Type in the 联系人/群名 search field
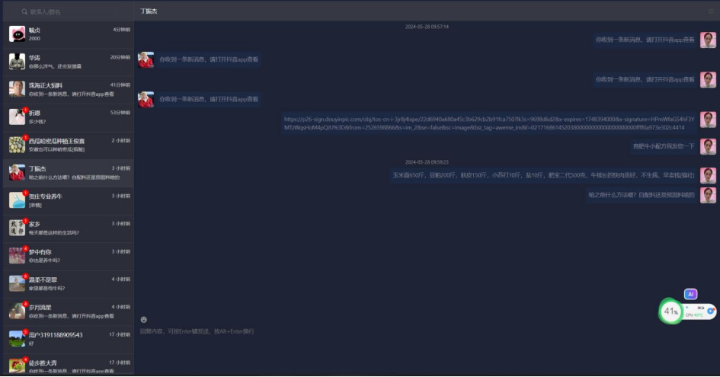The width and height of the screenshot is (720, 377). coord(72,12)
